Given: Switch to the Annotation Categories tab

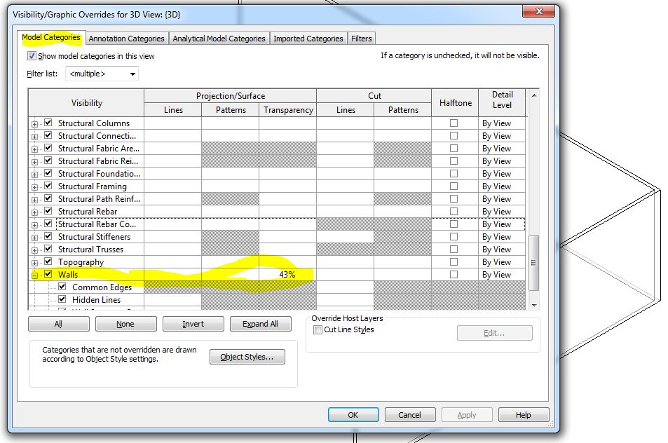Looking at the screenshot, I should [127, 39].
